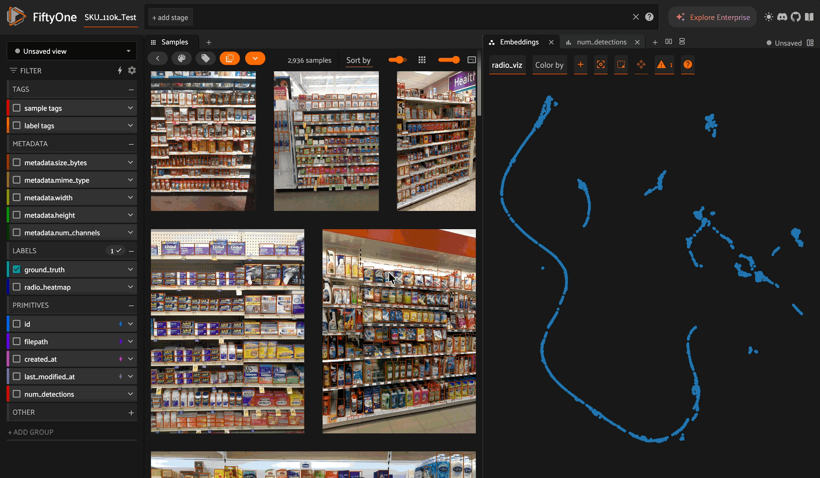Screen dimensions: 820x478
Task: Click the add stage button
Action: coord(170,18)
